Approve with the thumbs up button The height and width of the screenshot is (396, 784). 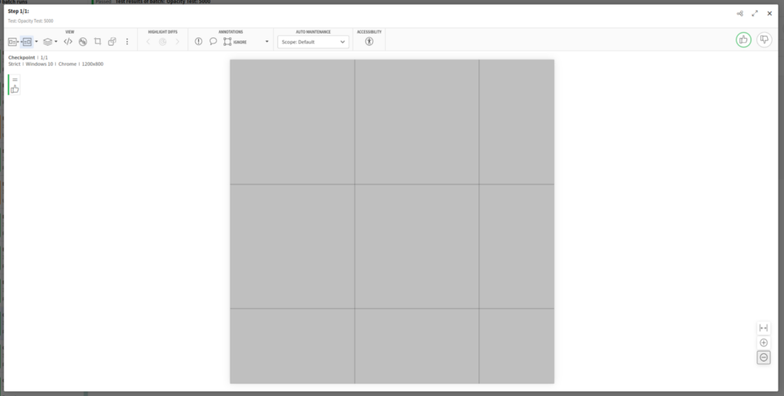pos(743,40)
